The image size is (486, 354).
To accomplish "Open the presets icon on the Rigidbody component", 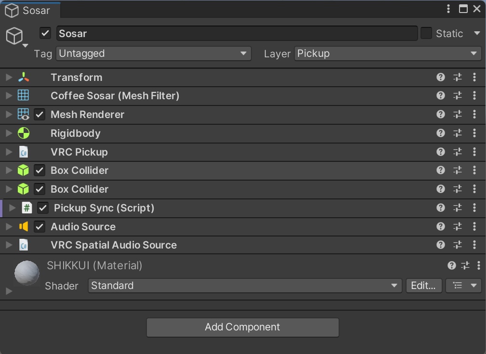I will [x=457, y=133].
